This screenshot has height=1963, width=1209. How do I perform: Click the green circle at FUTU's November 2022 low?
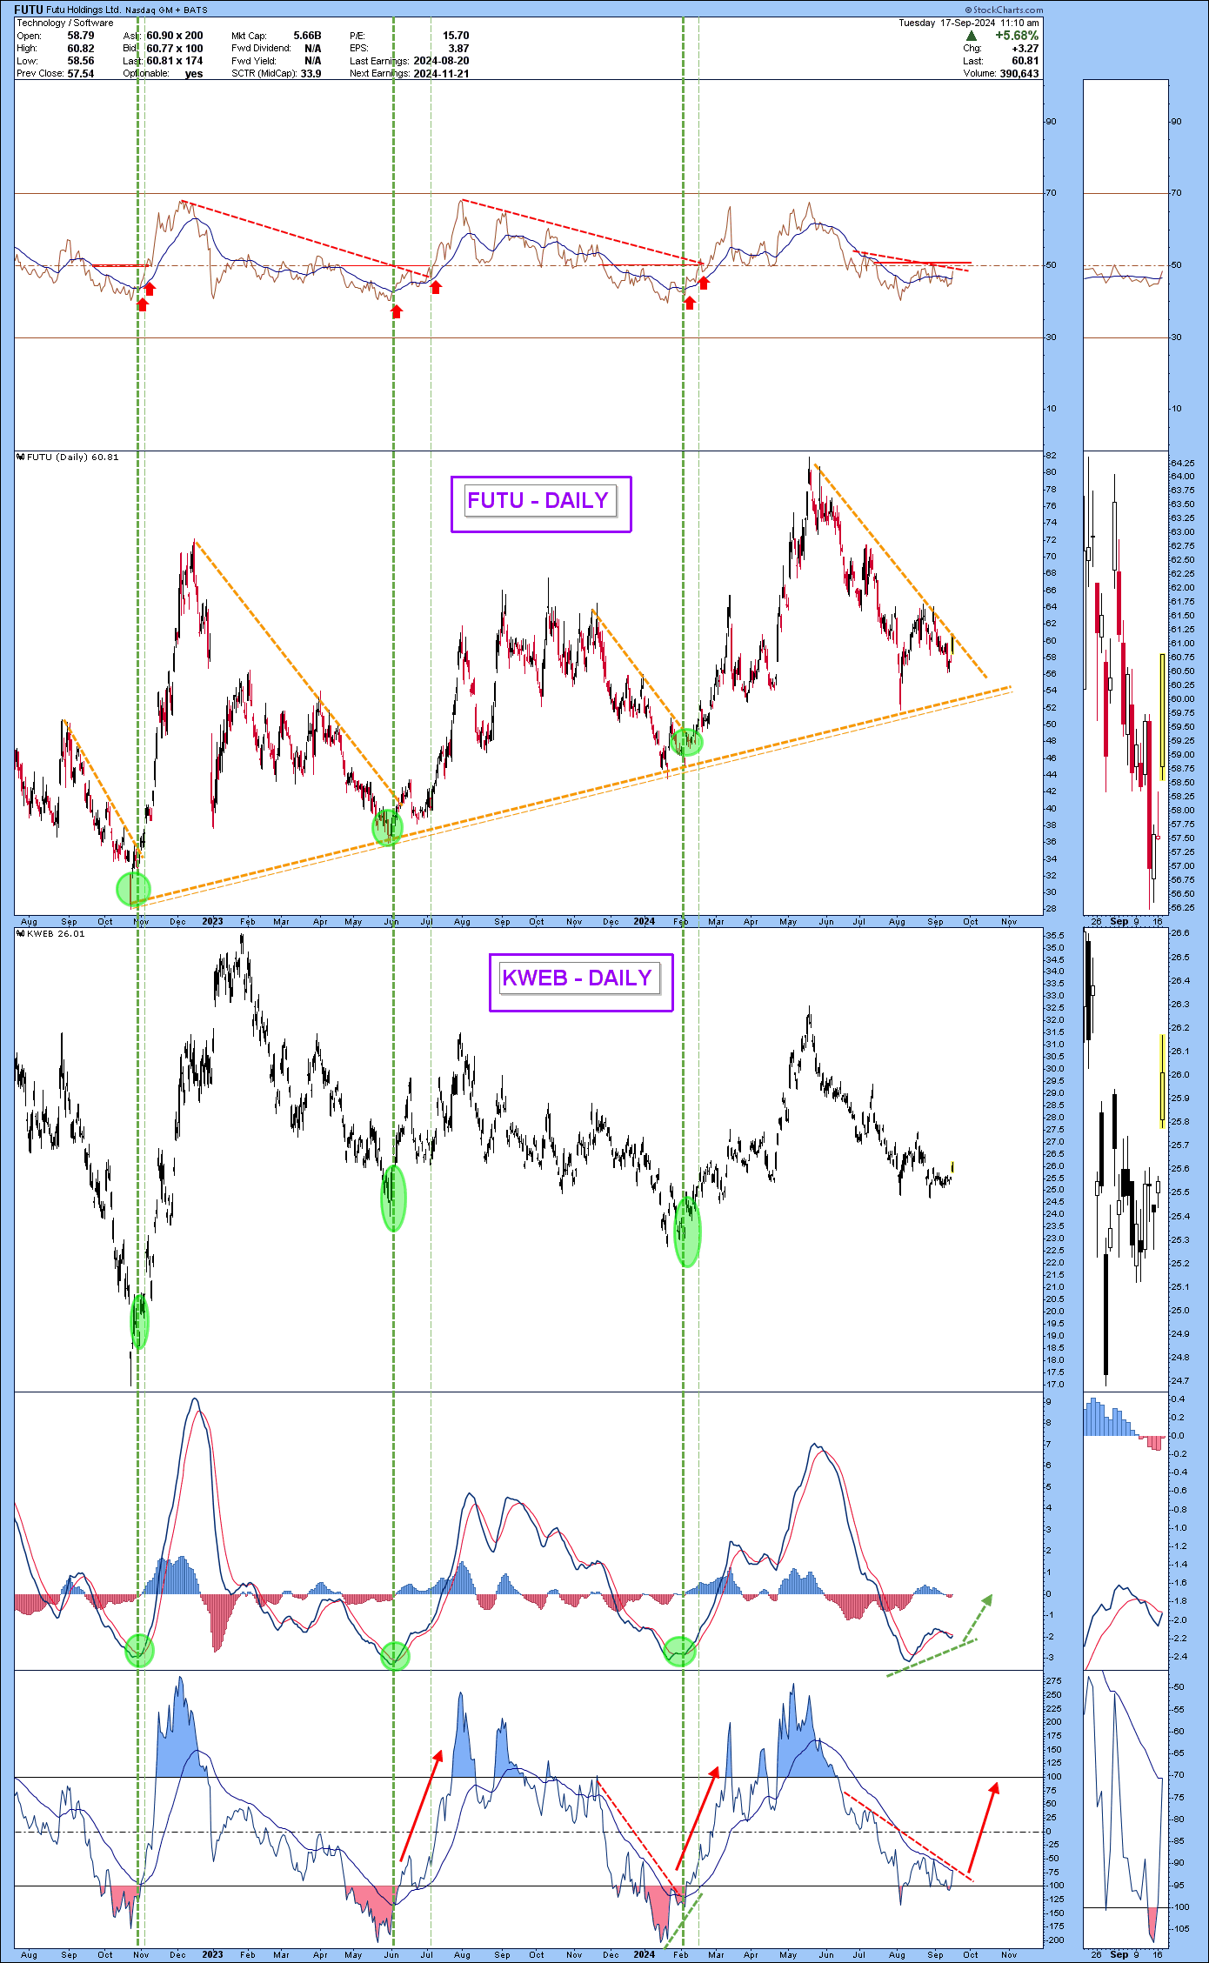[133, 888]
